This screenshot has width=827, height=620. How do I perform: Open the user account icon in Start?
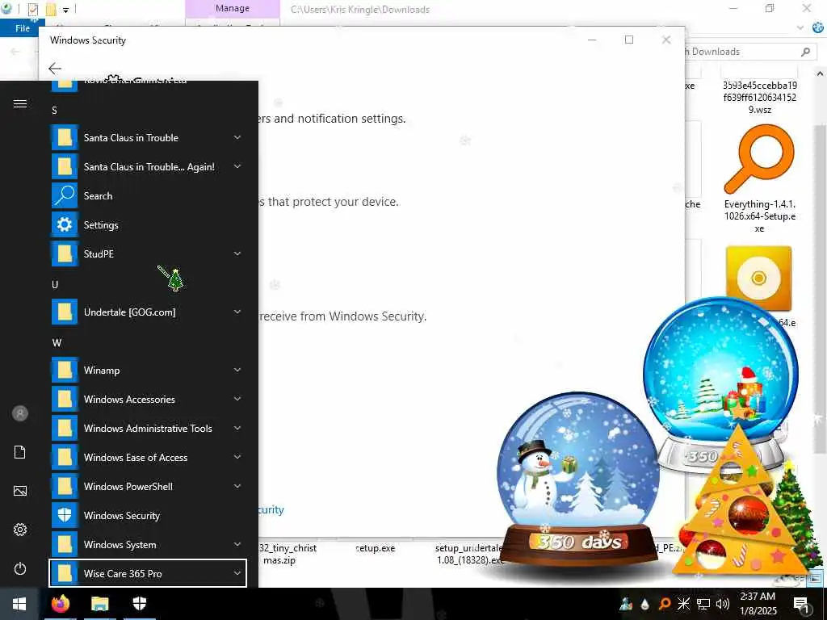click(20, 413)
